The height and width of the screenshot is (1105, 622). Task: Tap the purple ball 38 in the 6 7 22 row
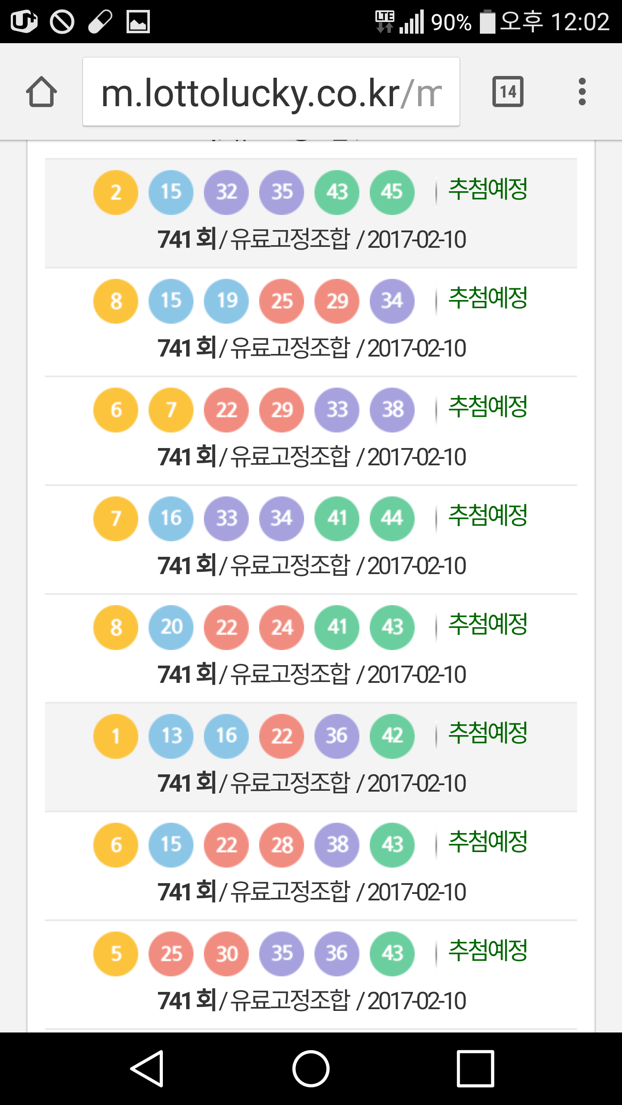[392, 410]
